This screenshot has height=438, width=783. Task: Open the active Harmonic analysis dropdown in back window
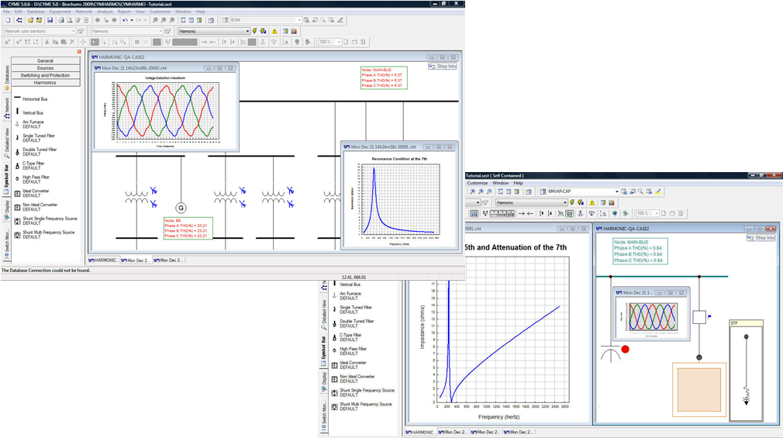coord(247,31)
